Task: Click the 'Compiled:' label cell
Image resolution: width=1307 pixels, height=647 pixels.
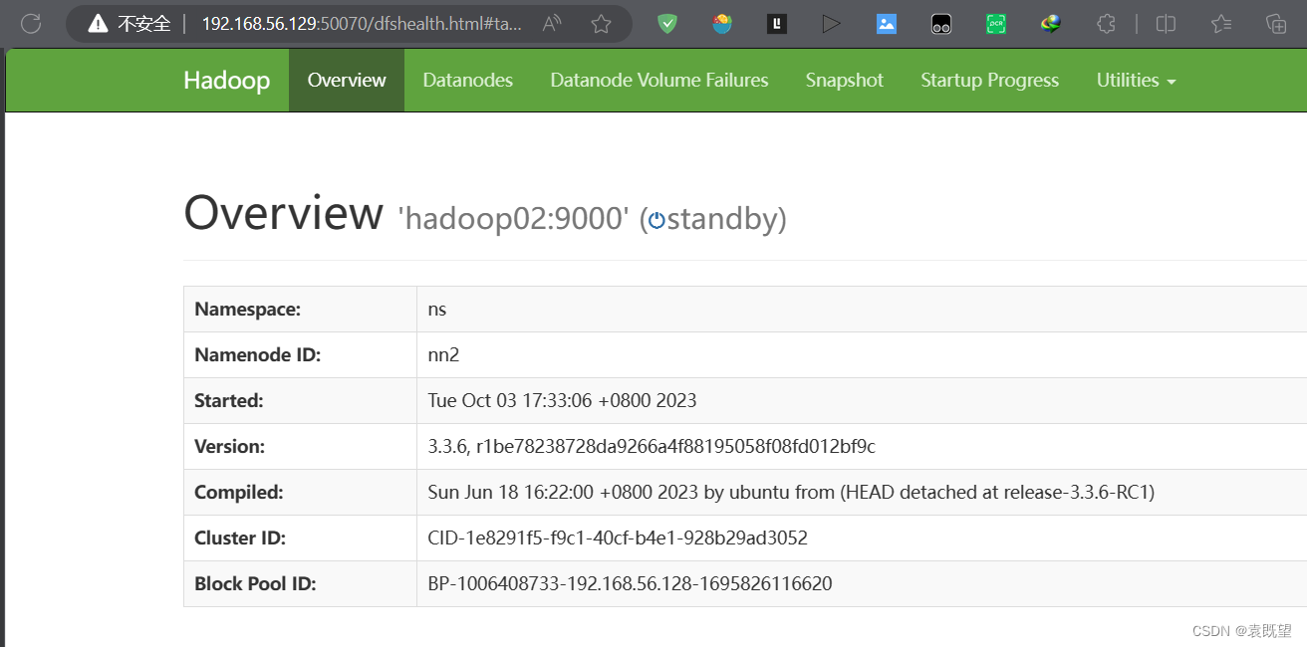Action: (300, 493)
